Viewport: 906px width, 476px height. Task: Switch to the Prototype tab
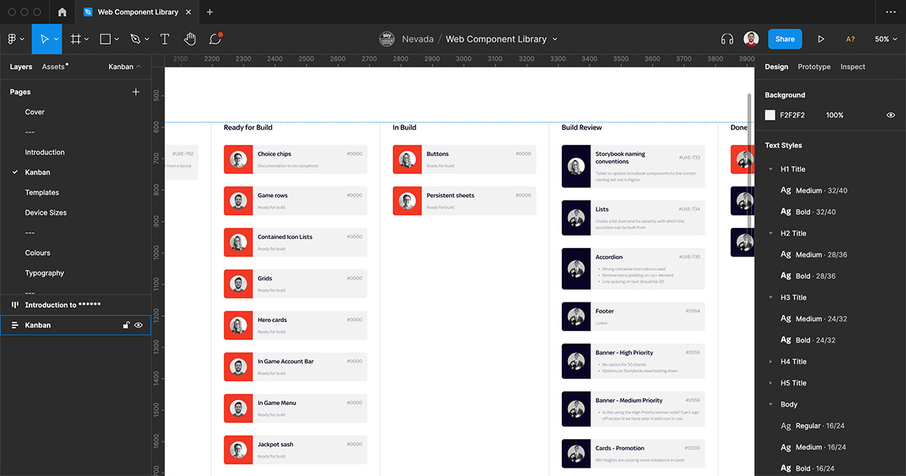pyautogui.click(x=814, y=67)
